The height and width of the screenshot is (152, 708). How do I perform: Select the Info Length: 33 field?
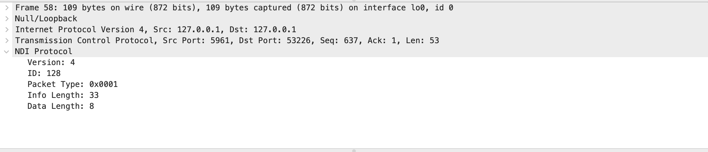pyautogui.click(x=63, y=95)
